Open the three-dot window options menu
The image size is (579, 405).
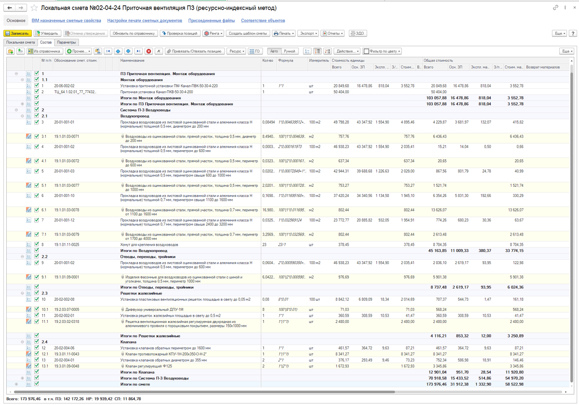[564, 8]
